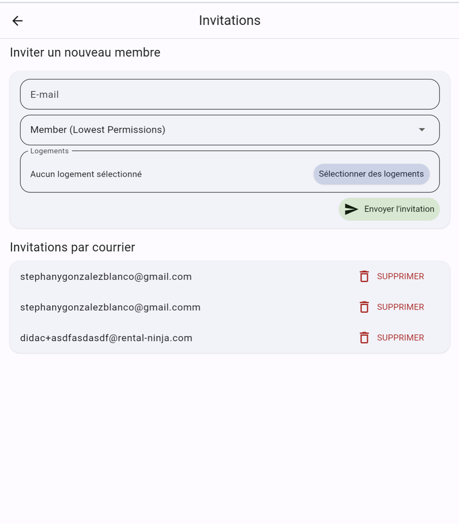The height and width of the screenshot is (525, 459).
Task: Select the stephanygonzalezblanco@gmail.comm email entry
Action: pos(110,307)
